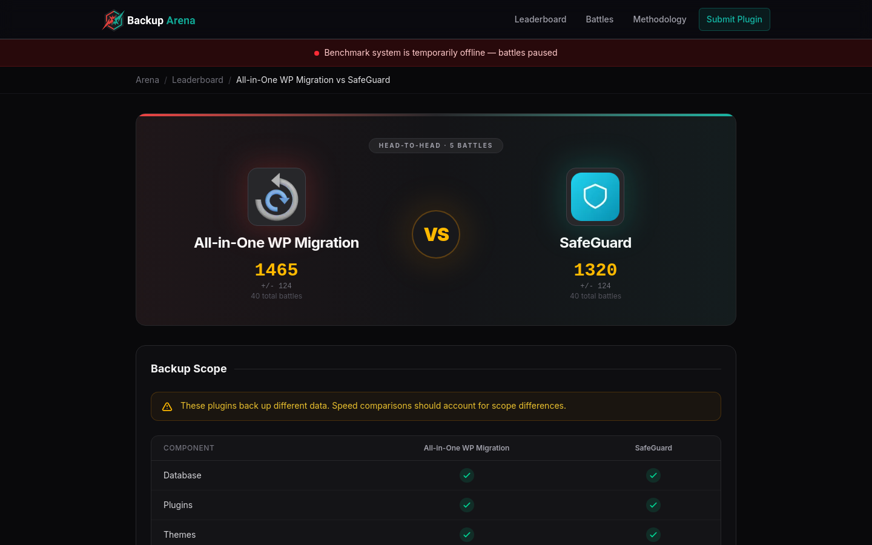Click the 1320 rating score
The height and width of the screenshot is (545, 872).
point(595,269)
